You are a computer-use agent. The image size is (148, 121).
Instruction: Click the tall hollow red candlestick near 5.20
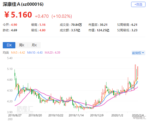coord(135,72)
